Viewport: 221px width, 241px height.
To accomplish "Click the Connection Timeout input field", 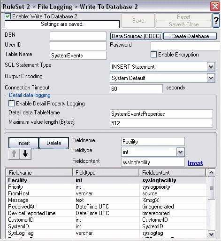I will pyautogui.click(x=136, y=89).
